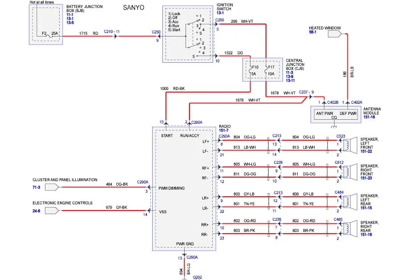Click the RF- radio output label
The width and height of the screenshot is (412, 280).
point(205,178)
